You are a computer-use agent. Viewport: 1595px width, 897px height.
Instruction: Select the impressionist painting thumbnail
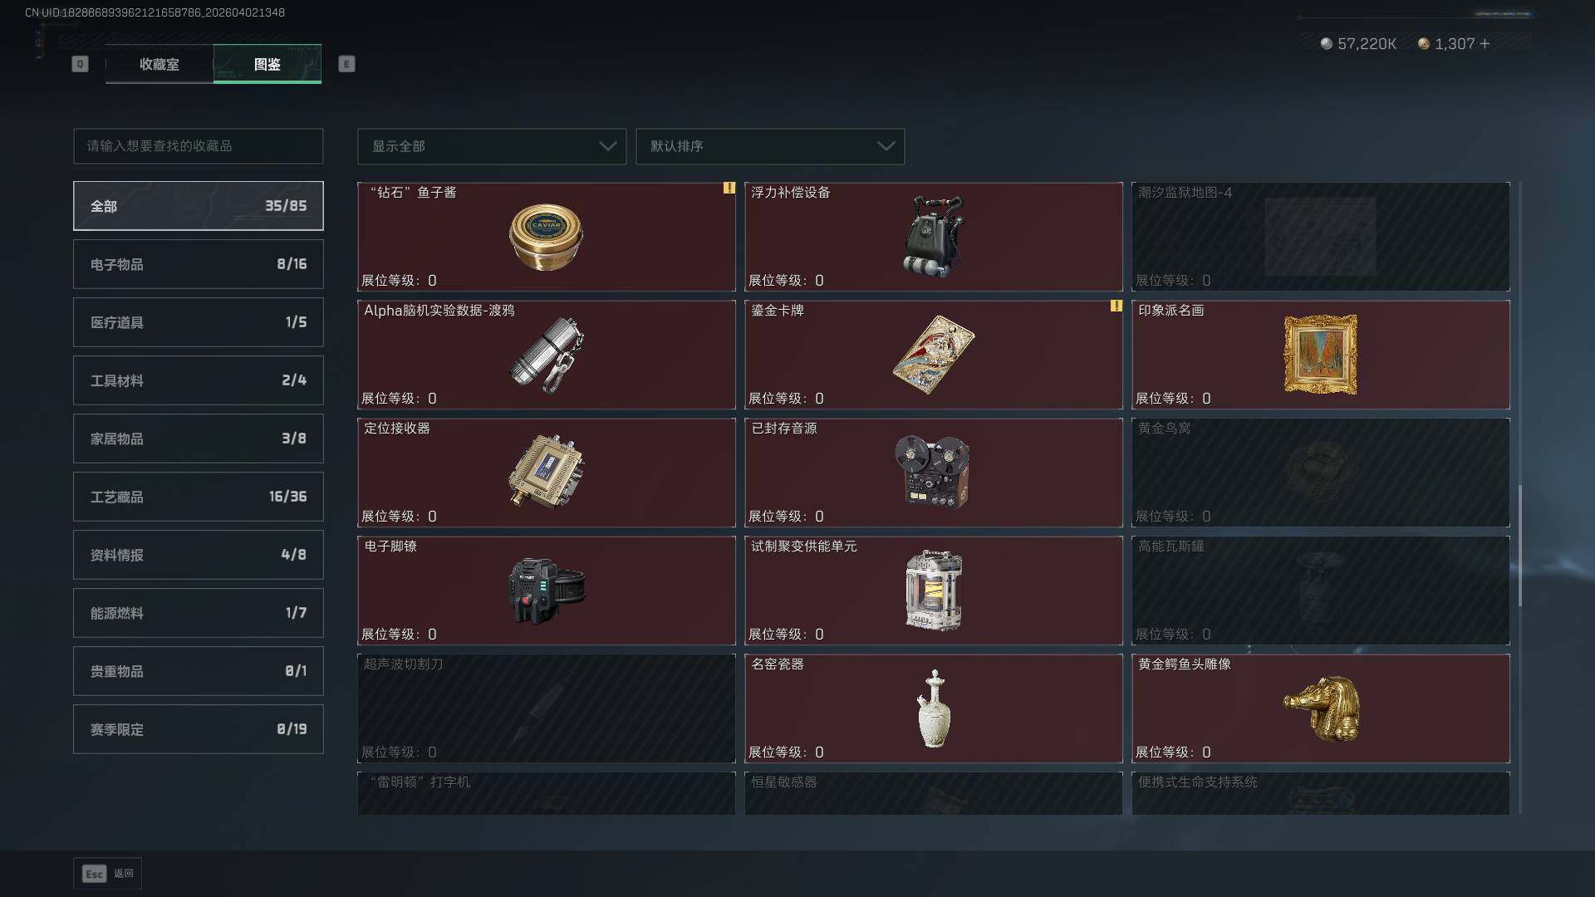(1320, 354)
